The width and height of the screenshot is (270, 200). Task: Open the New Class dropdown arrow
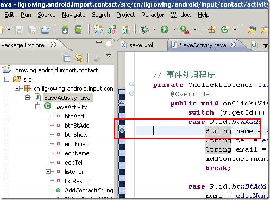click(x=235, y=29)
